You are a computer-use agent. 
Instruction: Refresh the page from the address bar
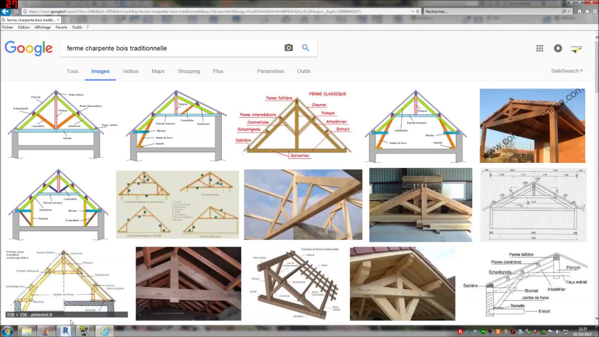point(418,11)
